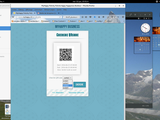
Task: Click the fullscreen icon in image viewer window
Action: [131, 15]
